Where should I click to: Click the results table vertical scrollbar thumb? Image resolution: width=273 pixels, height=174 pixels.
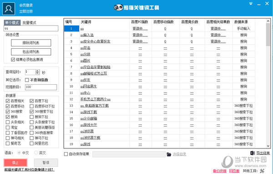tap(268, 35)
